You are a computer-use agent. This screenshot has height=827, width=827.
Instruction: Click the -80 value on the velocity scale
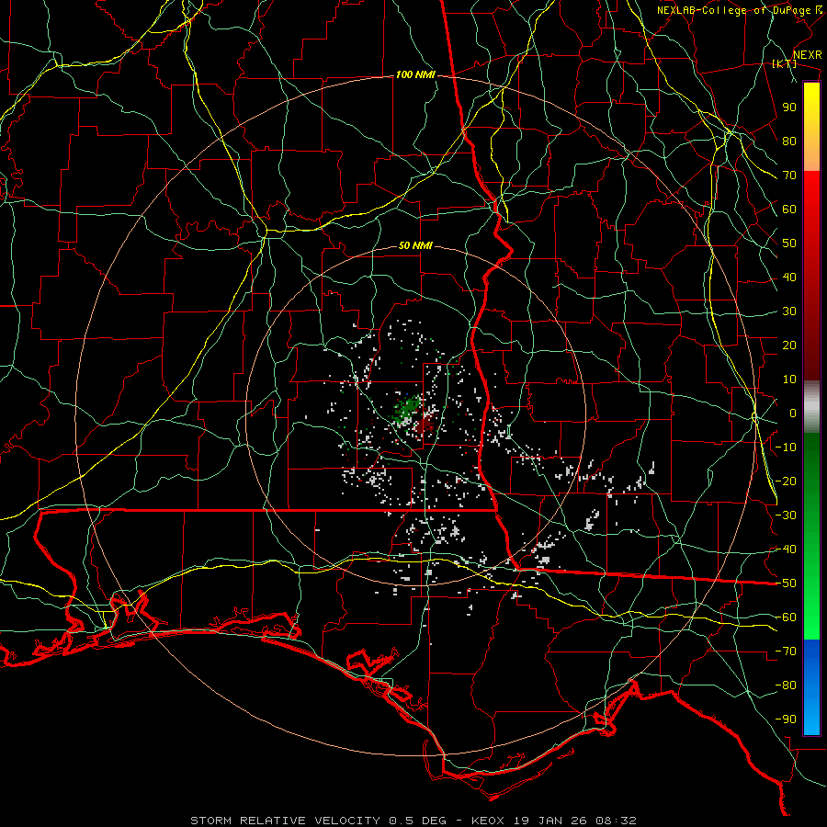pos(786,685)
